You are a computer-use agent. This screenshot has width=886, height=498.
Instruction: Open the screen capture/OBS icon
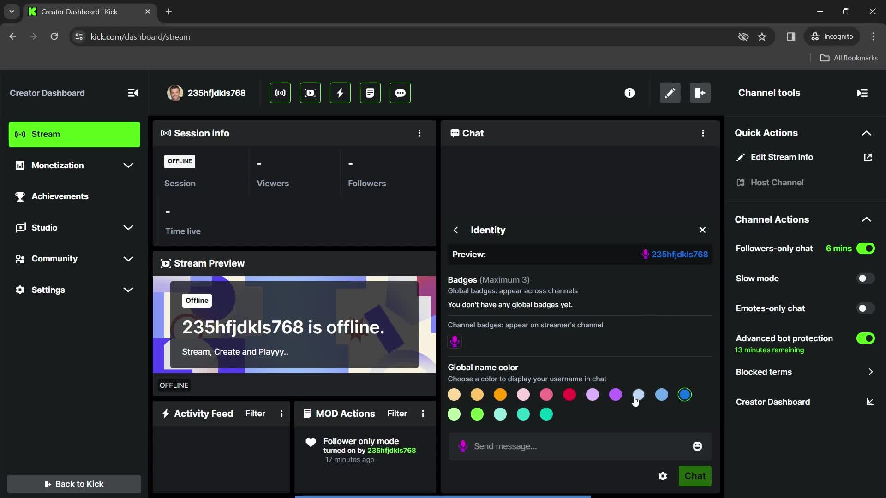[x=310, y=93]
